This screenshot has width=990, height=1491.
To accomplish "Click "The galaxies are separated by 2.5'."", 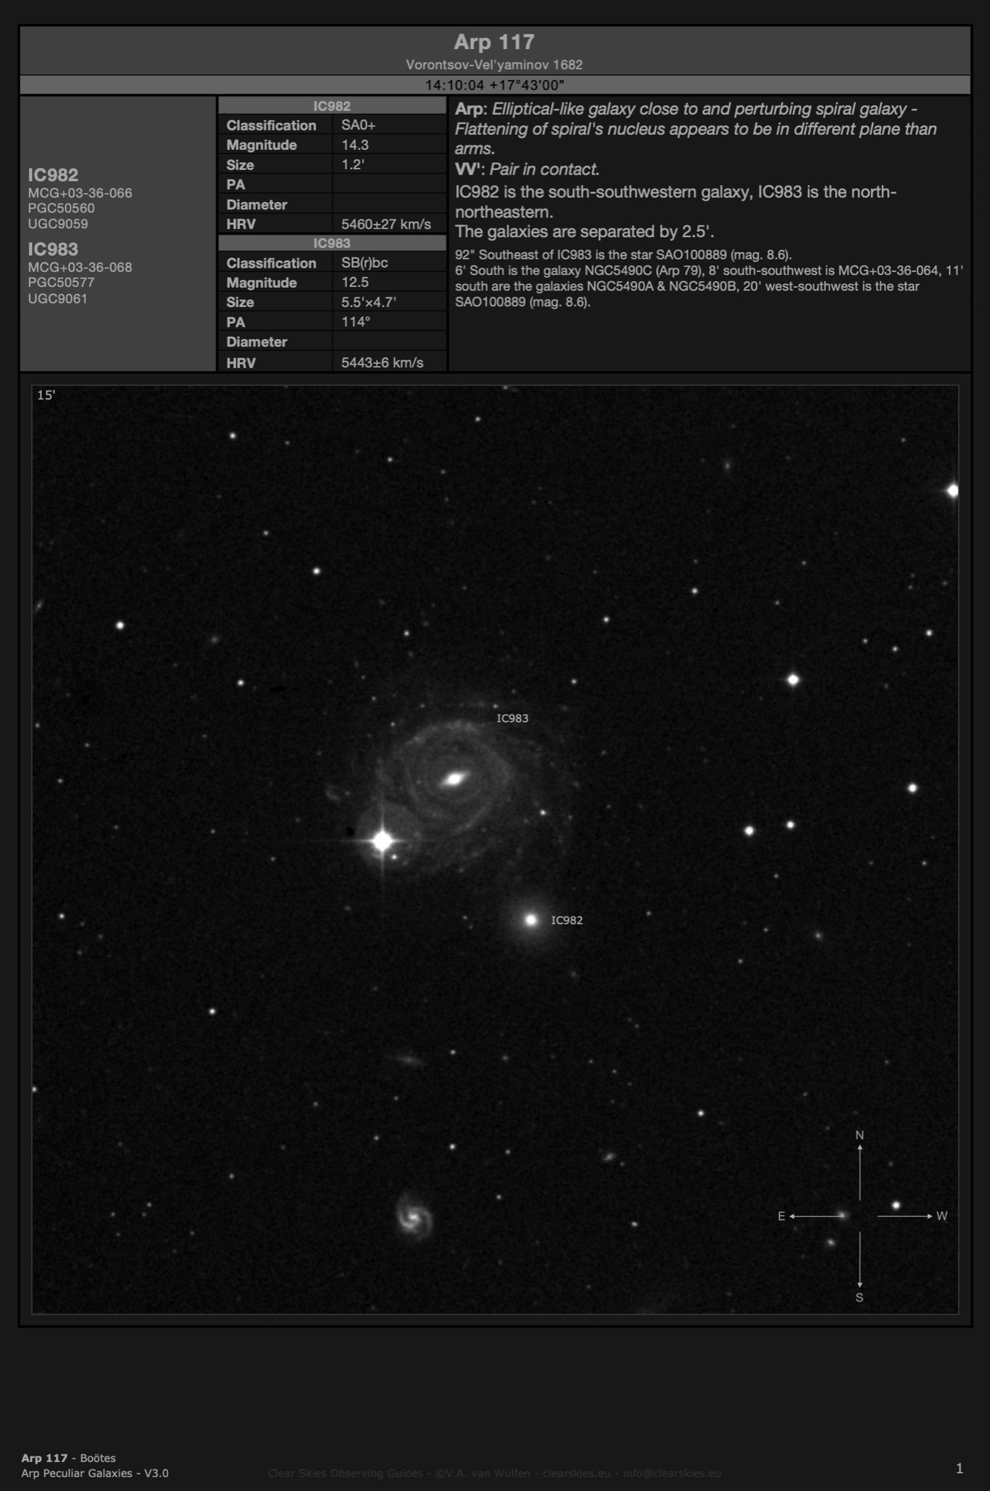I will pos(584,232).
